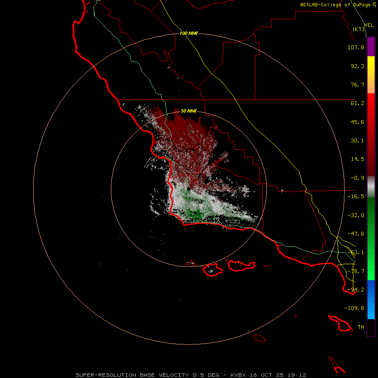The image size is (378, 378).
Task: Click the 30.1 velocity scale value
Action: click(357, 141)
